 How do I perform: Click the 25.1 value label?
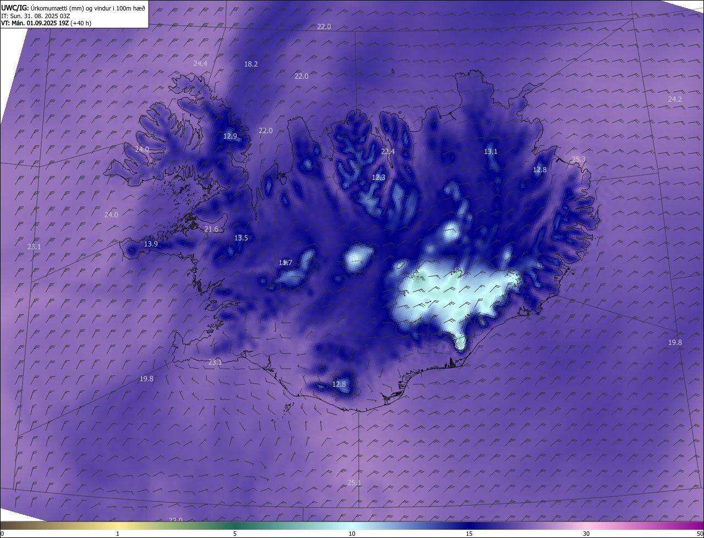[354, 483]
